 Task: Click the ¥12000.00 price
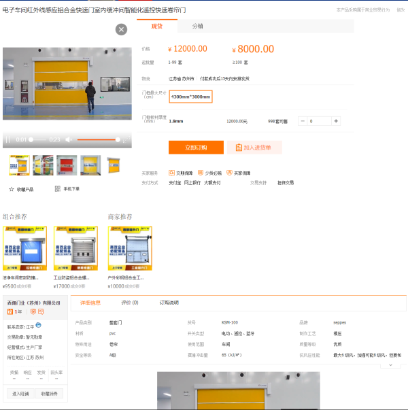[188, 49]
